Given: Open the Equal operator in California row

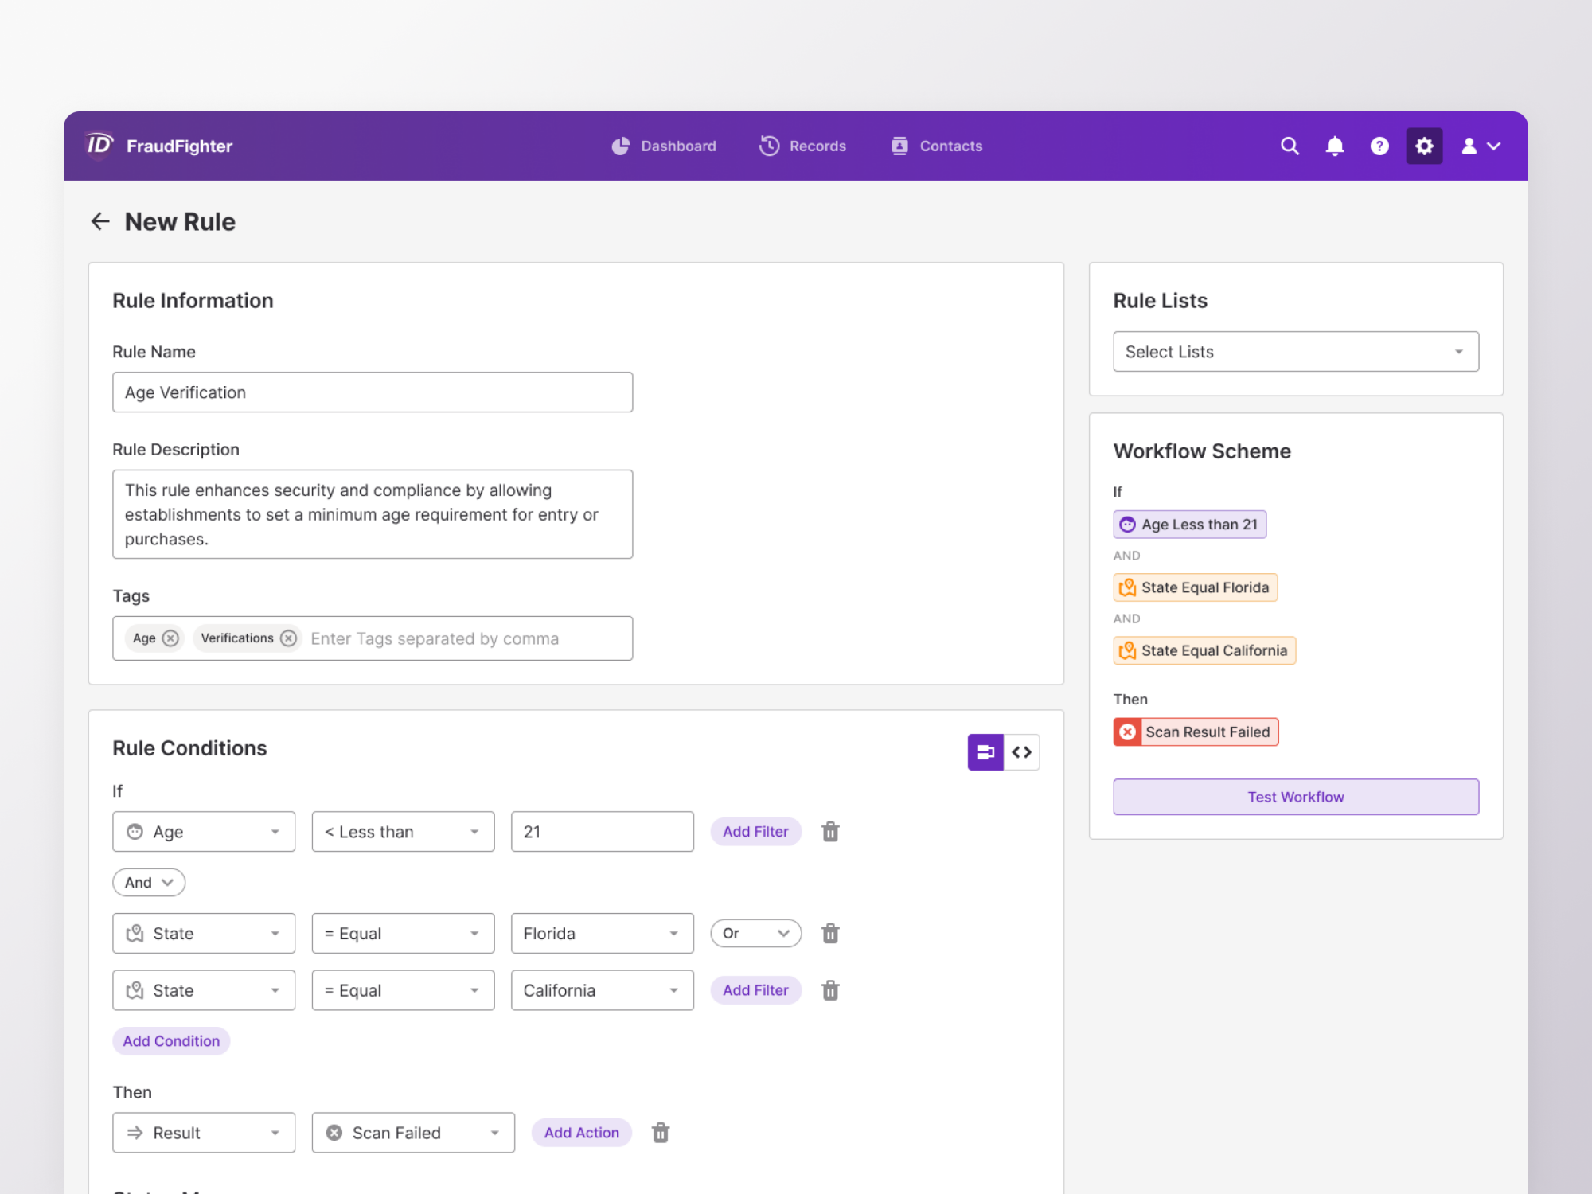Looking at the screenshot, I should click(403, 990).
